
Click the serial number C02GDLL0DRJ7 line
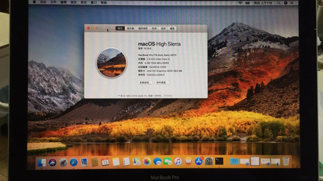pos(151,75)
